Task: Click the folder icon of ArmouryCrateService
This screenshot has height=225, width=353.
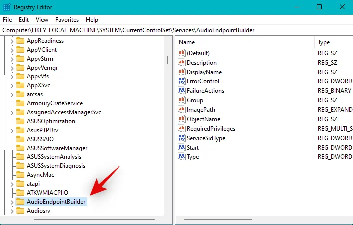Action: [20, 103]
